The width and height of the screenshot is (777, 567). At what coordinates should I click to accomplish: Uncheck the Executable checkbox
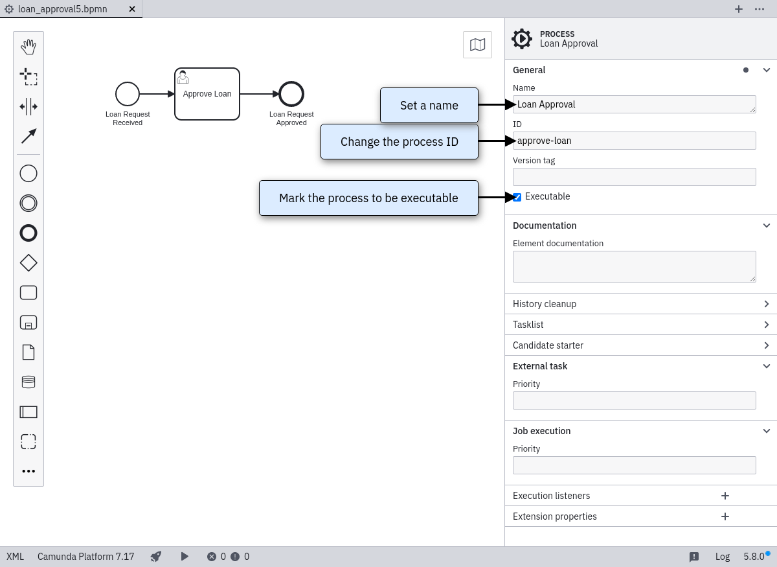point(517,197)
